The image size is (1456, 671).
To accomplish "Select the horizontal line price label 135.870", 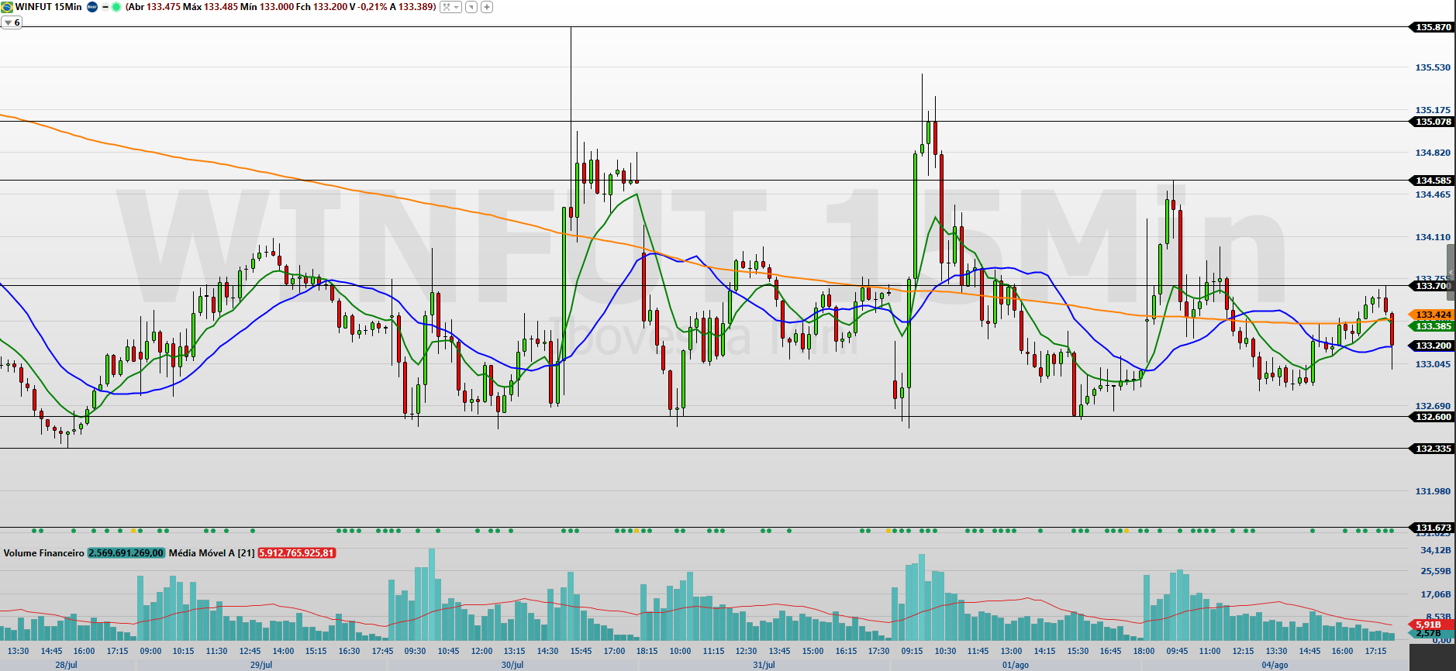I will point(1431,27).
